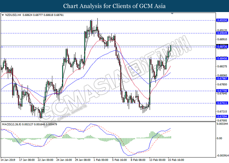The width and height of the screenshot is (229, 163).
Task: Select the 0.67094 price level label
Action: point(222,116)
